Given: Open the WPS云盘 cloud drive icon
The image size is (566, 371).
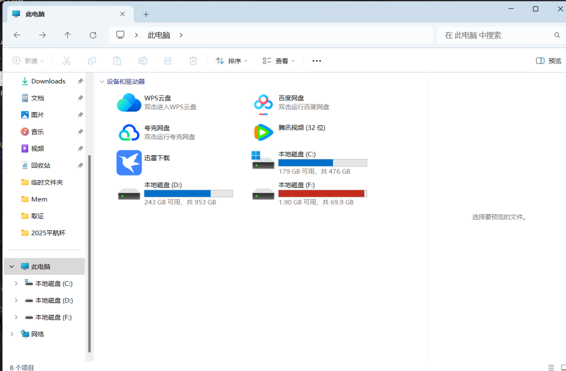Looking at the screenshot, I should click(x=129, y=103).
